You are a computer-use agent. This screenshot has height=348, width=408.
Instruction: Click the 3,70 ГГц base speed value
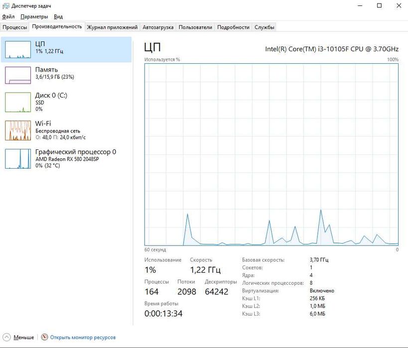(319, 260)
